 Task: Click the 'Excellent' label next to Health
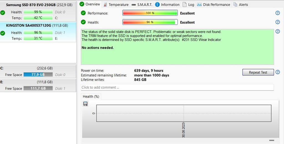187,22
